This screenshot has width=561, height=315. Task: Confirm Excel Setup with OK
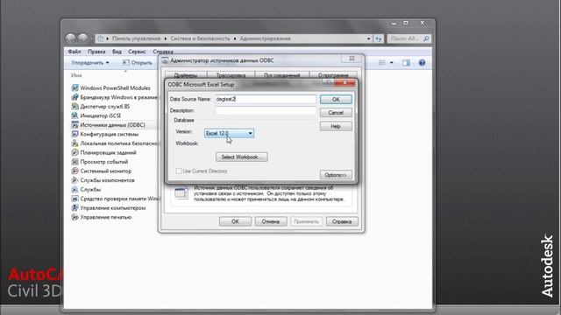pyautogui.click(x=336, y=99)
